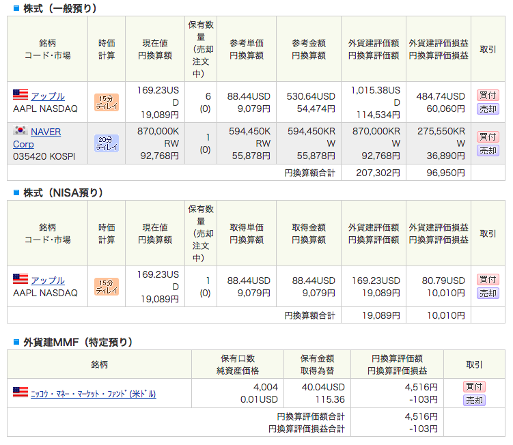Select 035420 KOSPI code text
The image size is (513, 445).
click(44, 156)
